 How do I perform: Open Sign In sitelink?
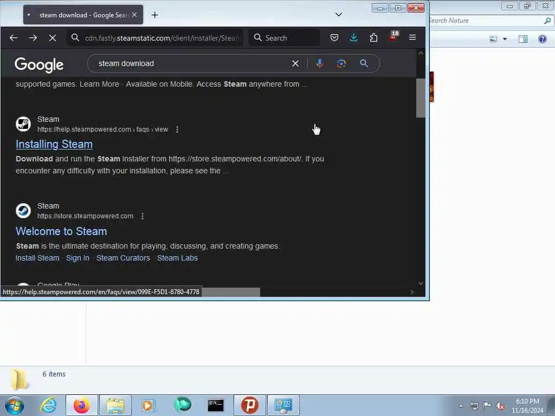pos(78,258)
